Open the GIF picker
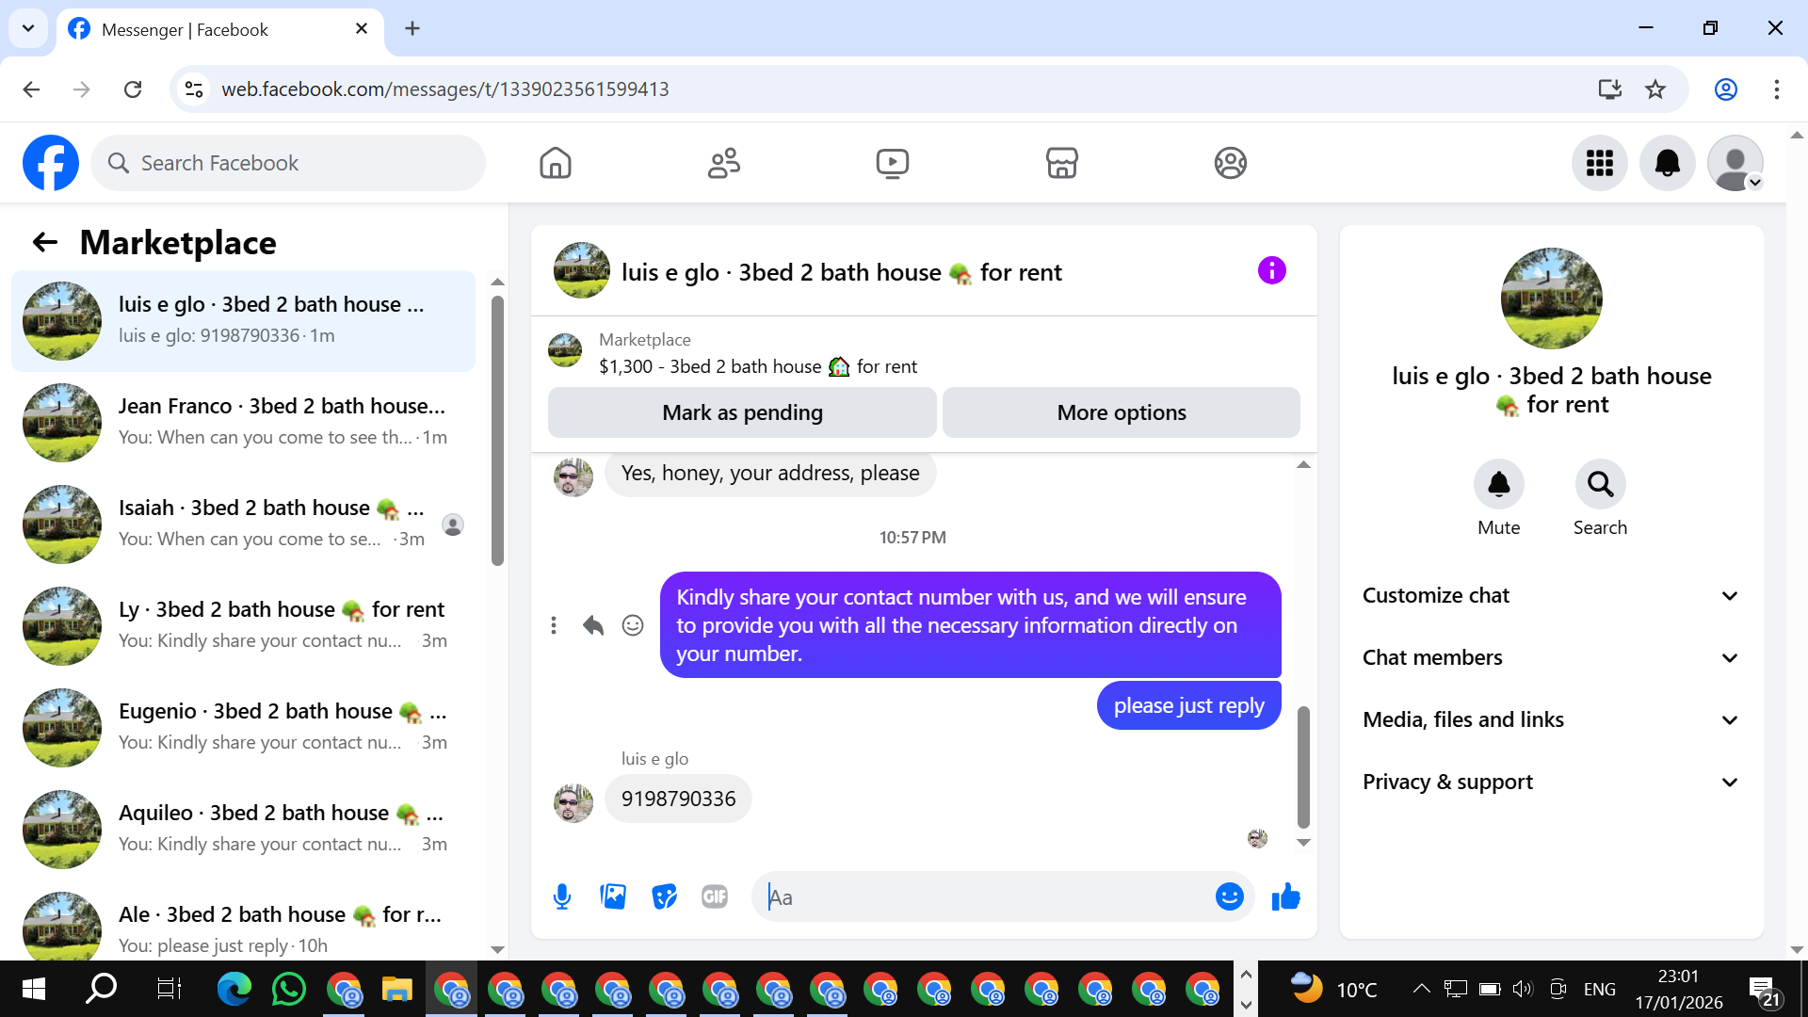The width and height of the screenshot is (1808, 1017). click(715, 896)
